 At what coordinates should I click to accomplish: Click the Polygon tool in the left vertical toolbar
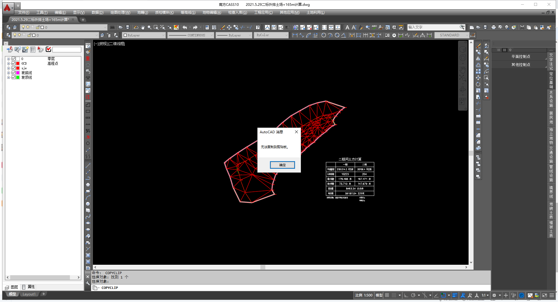click(x=88, y=185)
